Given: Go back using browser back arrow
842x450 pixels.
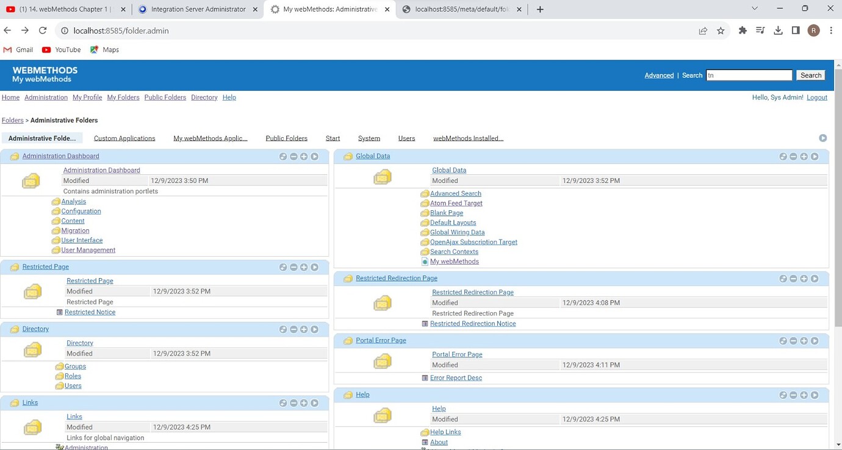Looking at the screenshot, I should [7, 30].
